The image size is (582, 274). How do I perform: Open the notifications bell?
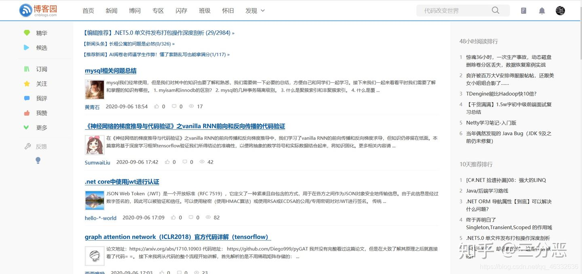tap(542, 11)
